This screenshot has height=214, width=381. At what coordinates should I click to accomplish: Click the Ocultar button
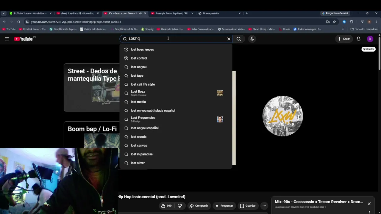pyautogui.click(x=368, y=49)
